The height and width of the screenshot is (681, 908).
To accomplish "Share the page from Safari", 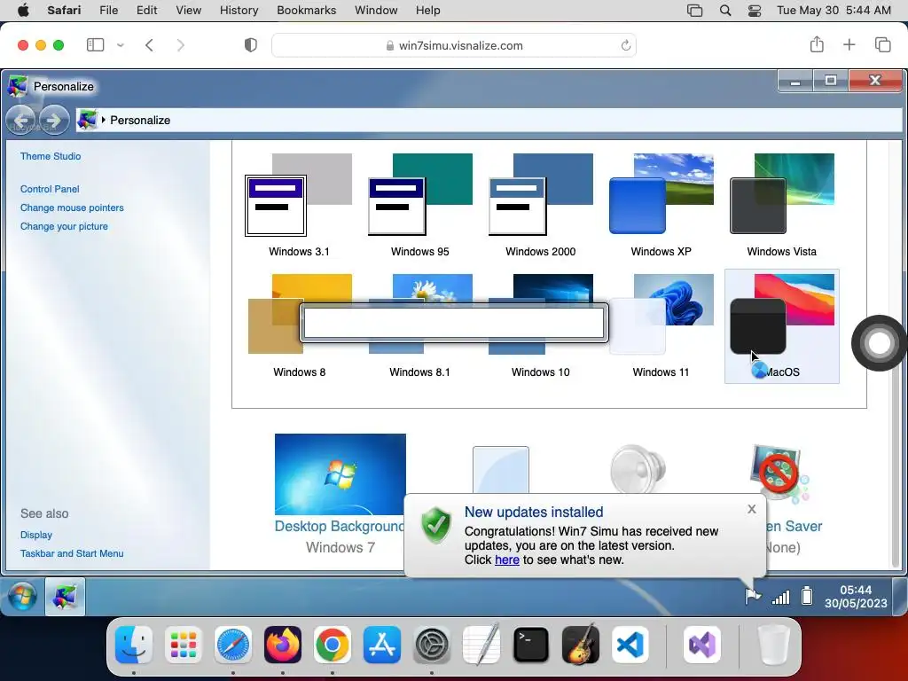I will pos(817,44).
